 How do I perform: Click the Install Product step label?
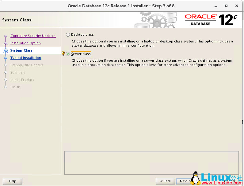pos(22,80)
